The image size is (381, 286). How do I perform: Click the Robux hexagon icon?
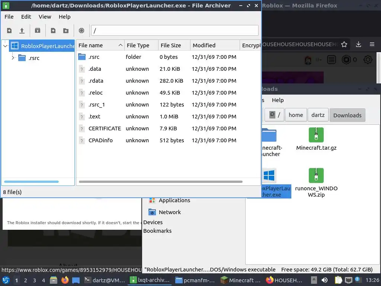pyautogui.click(x=346, y=60)
